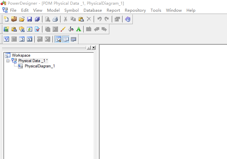
Task: Click the Save All multiple-disks icon
Action: [x=37, y=19]
